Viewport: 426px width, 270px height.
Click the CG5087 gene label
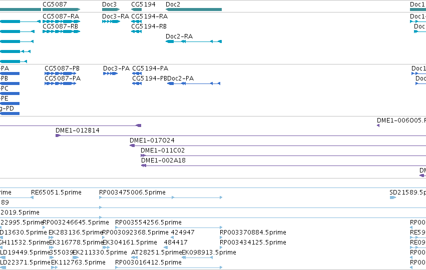click(55, 4)
